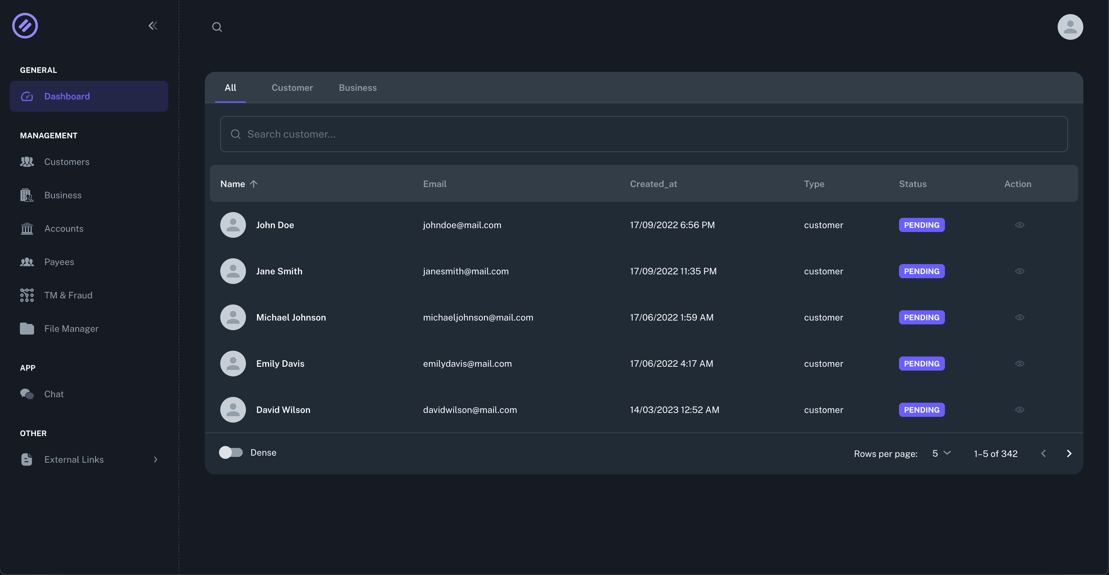Image resolution: width=1109 pixels, height=575 pixels.
Task: Navigate to Business management section
Action: click(x=62, y=194)
